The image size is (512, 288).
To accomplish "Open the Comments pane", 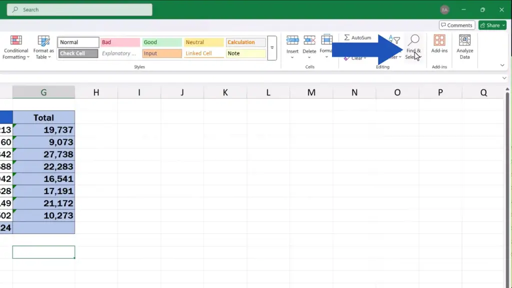I will pos(456,25).
